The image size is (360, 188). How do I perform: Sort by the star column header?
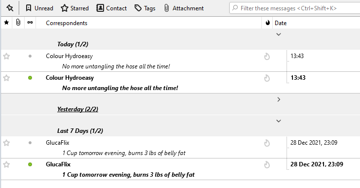point(7,23)
